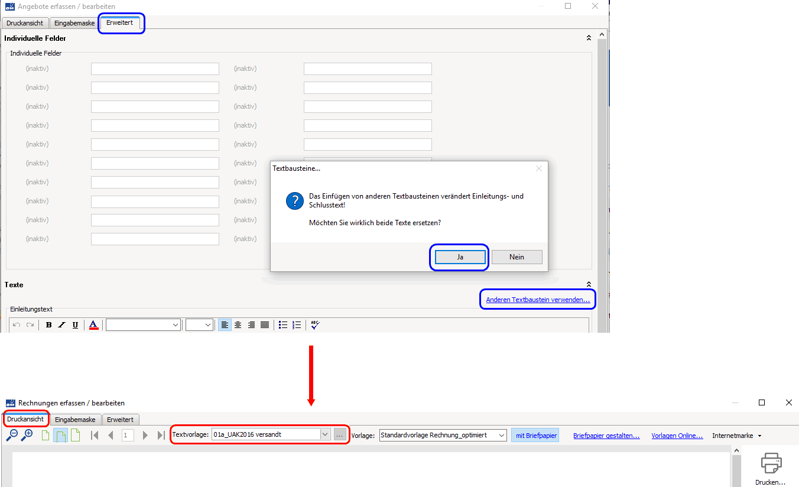This screenshot has height=487, width=799.
Task: Zoom out the print preview
Action: pos(12,435)
